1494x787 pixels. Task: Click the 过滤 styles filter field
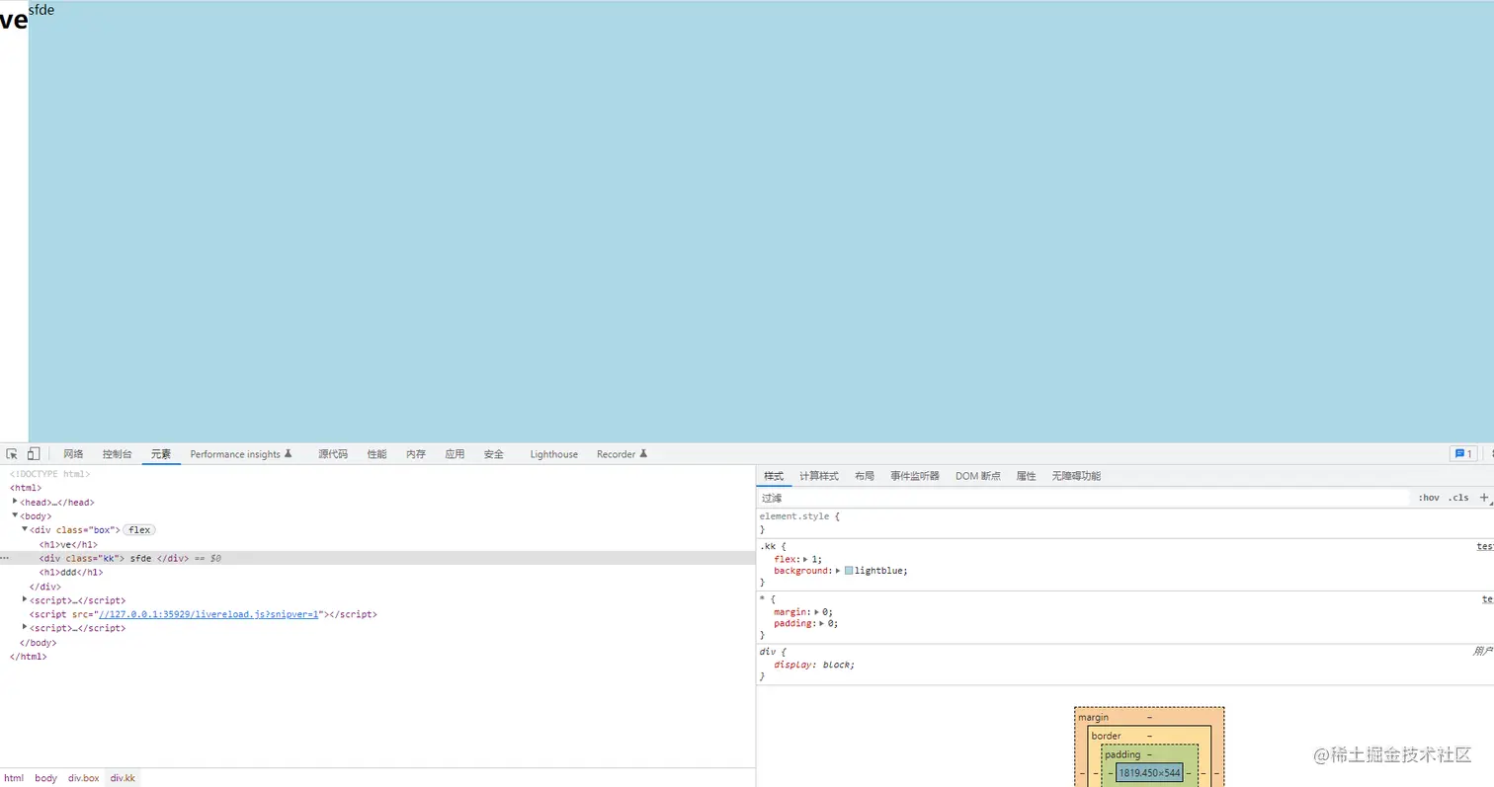[x=1083, y=498]
